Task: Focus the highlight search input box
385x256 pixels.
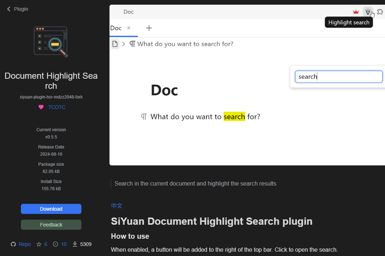Action: click(x=339, y=77)
